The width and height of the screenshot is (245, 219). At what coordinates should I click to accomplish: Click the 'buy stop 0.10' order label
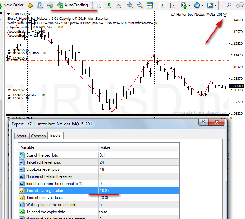pyautogui.click(x=27, y=53)
